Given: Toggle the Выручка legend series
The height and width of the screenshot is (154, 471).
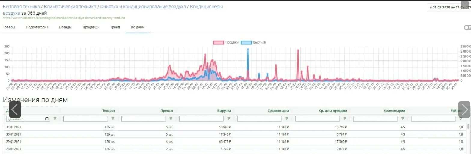Looking at the screenshot, I should click(x=254, y=42).
